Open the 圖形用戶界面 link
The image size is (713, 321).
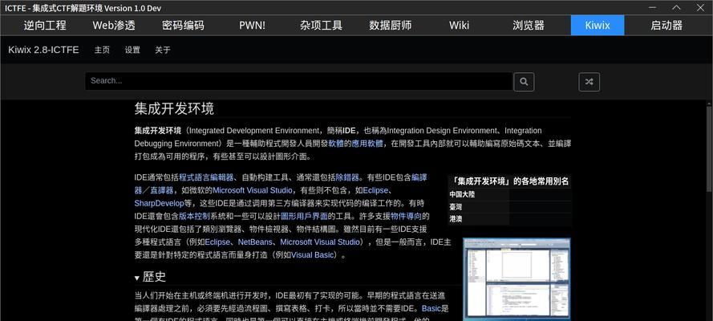point(304,216)
